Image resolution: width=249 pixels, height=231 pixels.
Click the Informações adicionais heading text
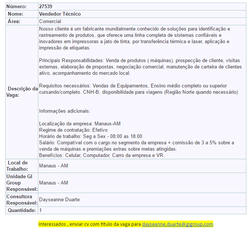64,111
